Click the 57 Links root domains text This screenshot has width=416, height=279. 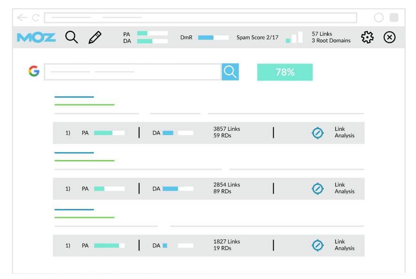(331, 37)
